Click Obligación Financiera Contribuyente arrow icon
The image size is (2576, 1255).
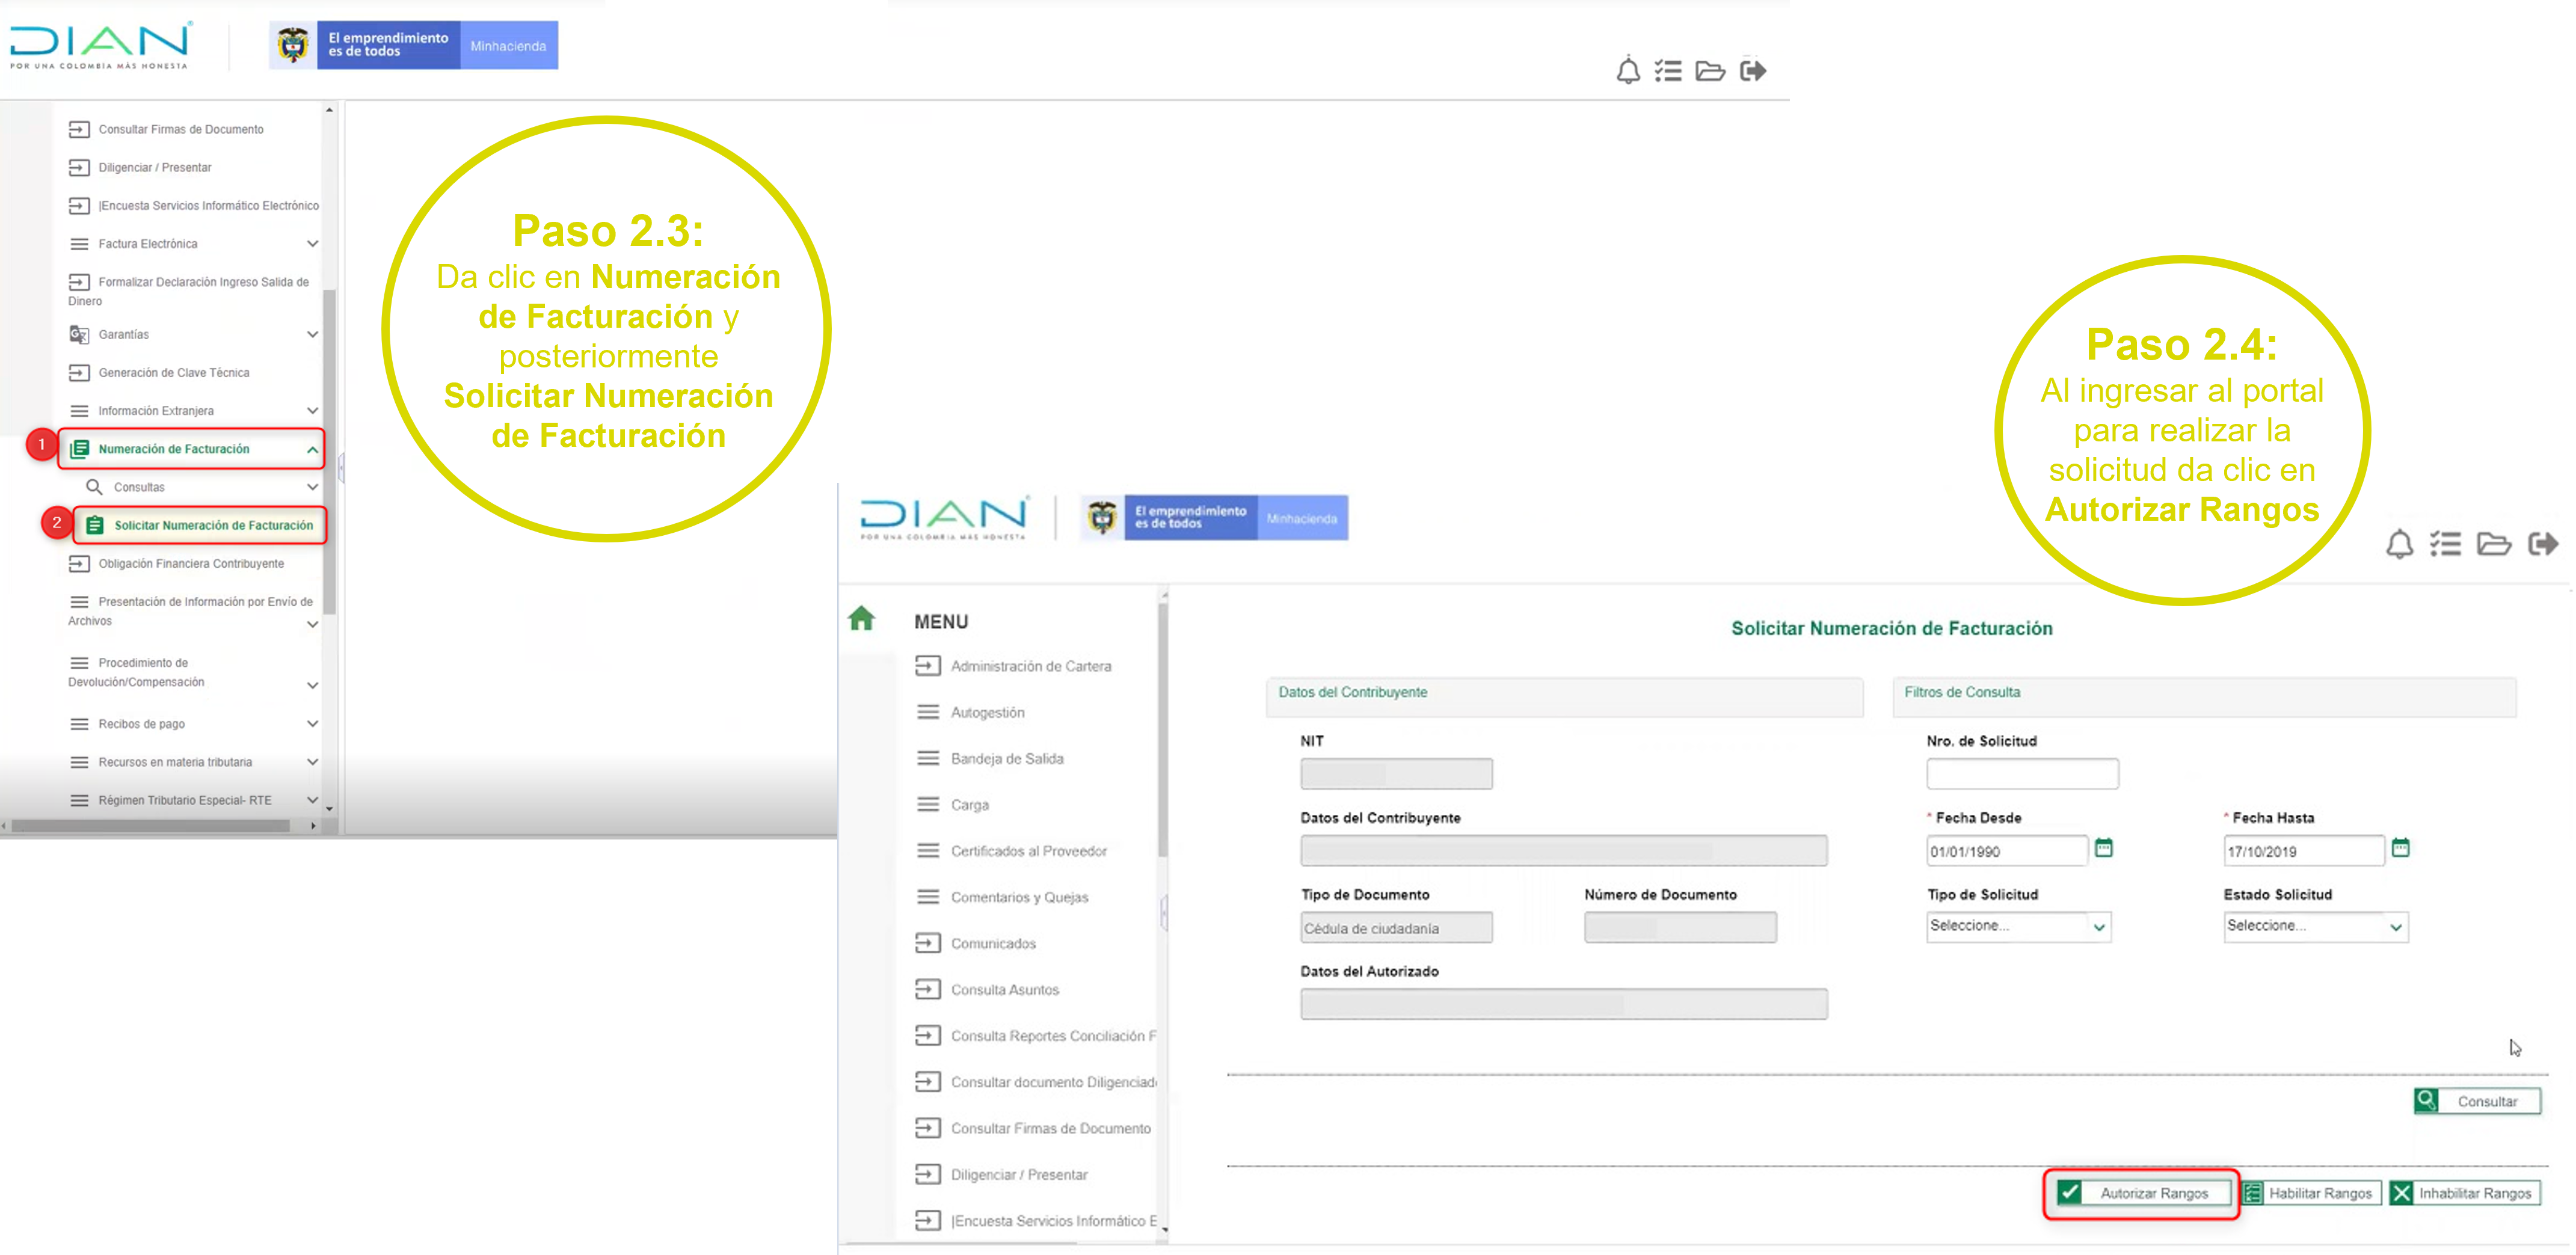(x=79, y=564)
